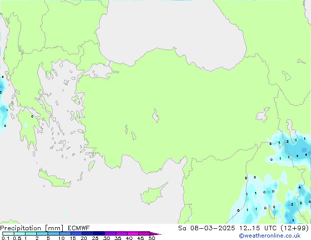Click the 'Precipitation [mm]' title text
The image size is (311, 240).
[32, 228]
